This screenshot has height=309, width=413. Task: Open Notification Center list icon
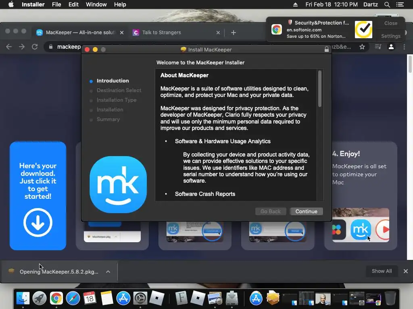pos(400,4)
